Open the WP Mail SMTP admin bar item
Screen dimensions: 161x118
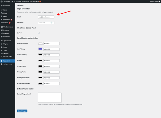tap(36, 2)
